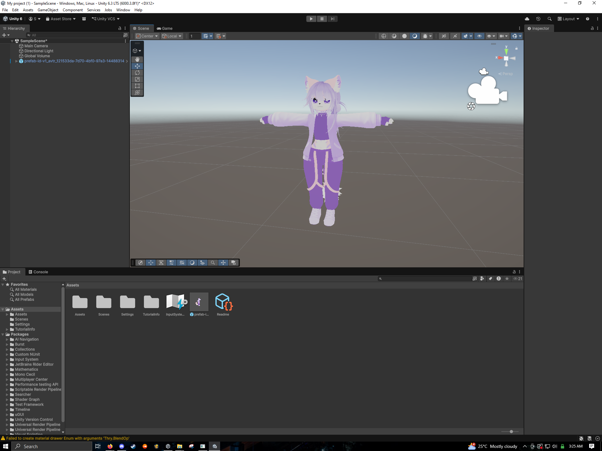Open the Local handle rotation dropdown
The height and width of the screenshot is (451, 602).
(x=172, y=36)
